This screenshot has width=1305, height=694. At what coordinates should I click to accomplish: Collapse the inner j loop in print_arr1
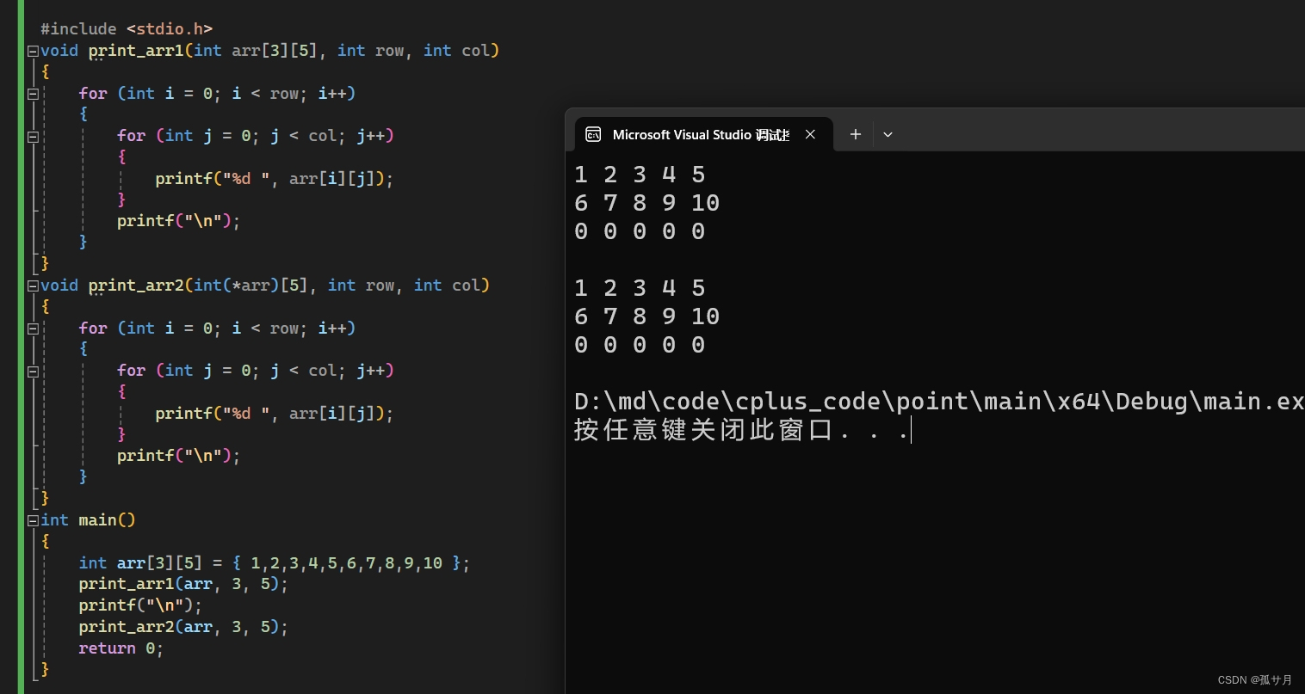point(33,136)
